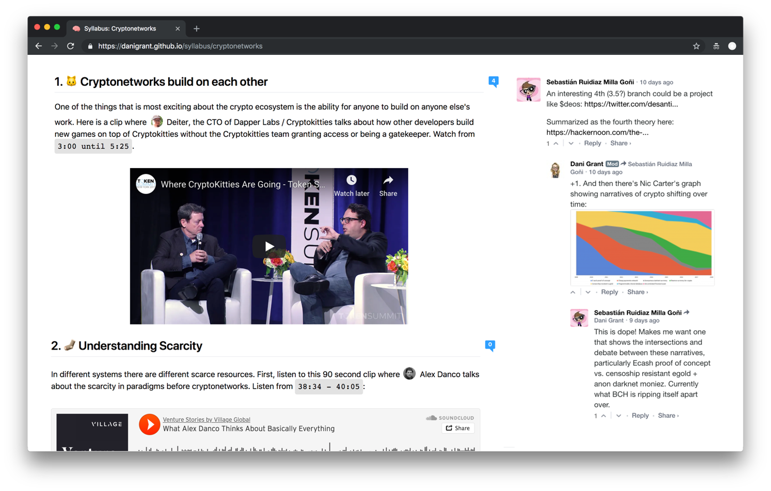
Task: Open Sebastián's avatar on the top comment
Action: [x=528, y=90]
